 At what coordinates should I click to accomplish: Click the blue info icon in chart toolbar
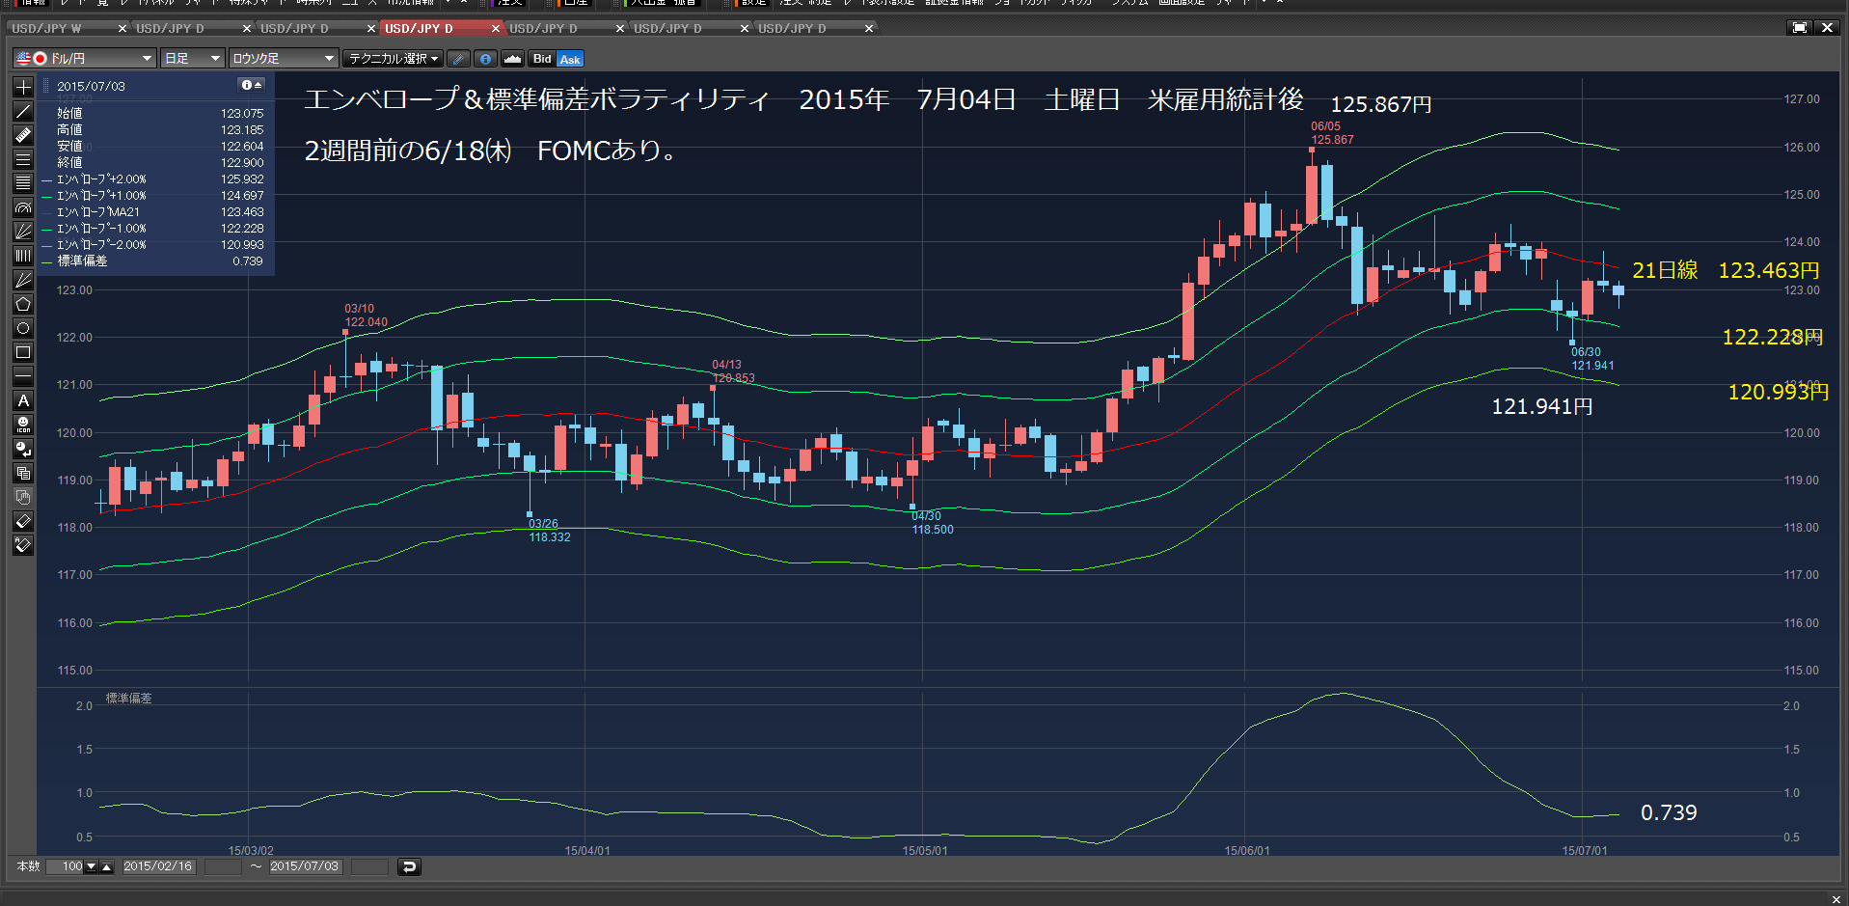(486, 59)
